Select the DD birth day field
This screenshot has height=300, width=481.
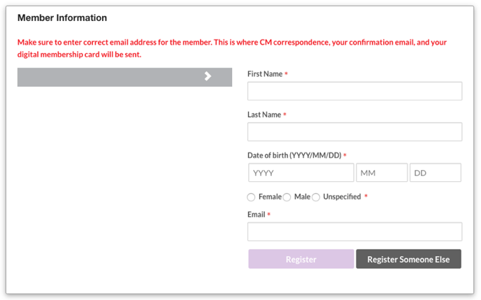[x=435, y=173]
